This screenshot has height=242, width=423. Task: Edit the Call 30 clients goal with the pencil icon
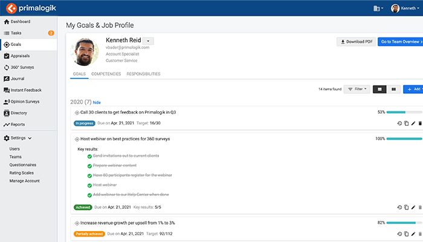[413, 123]
